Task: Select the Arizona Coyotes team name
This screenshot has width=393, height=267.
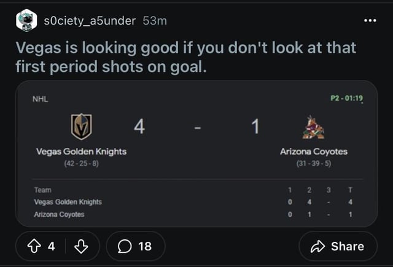Action: click(314, 152)
